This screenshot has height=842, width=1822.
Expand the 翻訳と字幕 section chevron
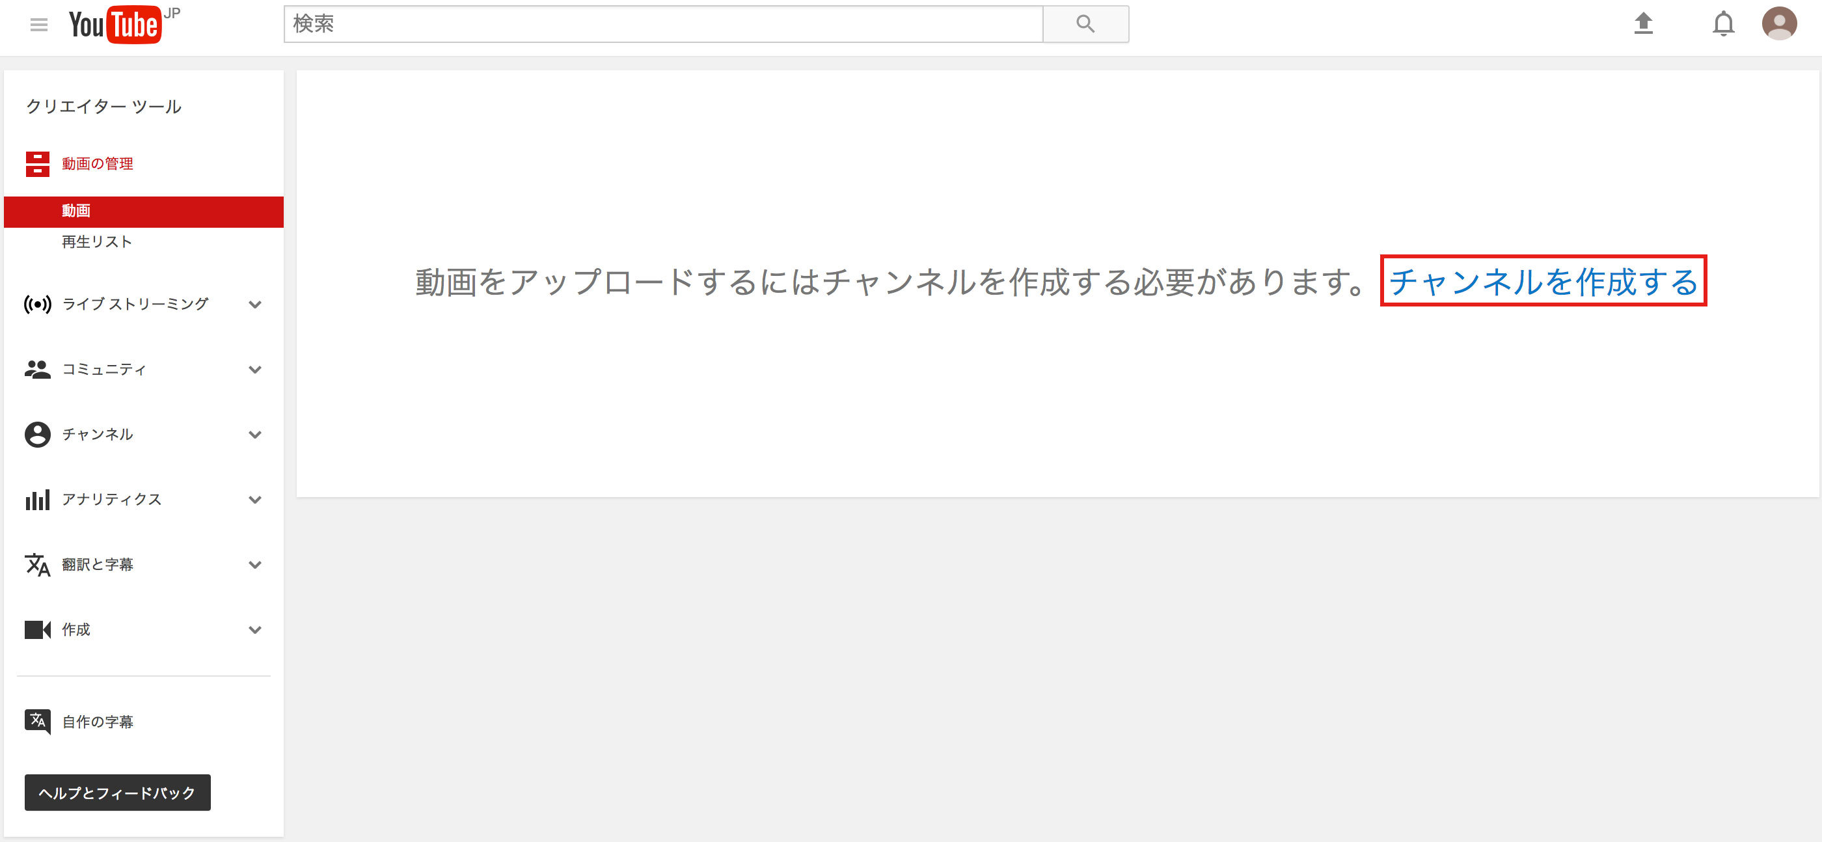pos(255,565)
